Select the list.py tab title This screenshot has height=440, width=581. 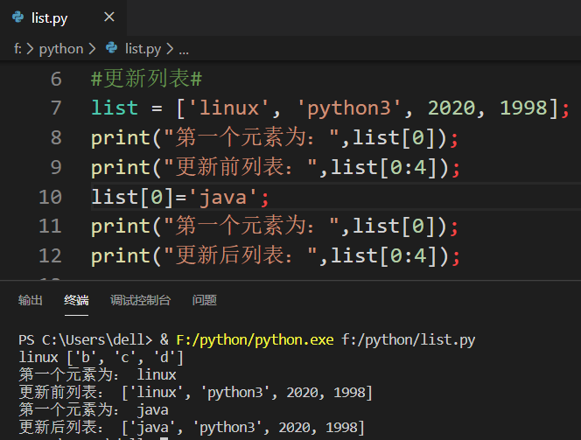click(49, 17)
